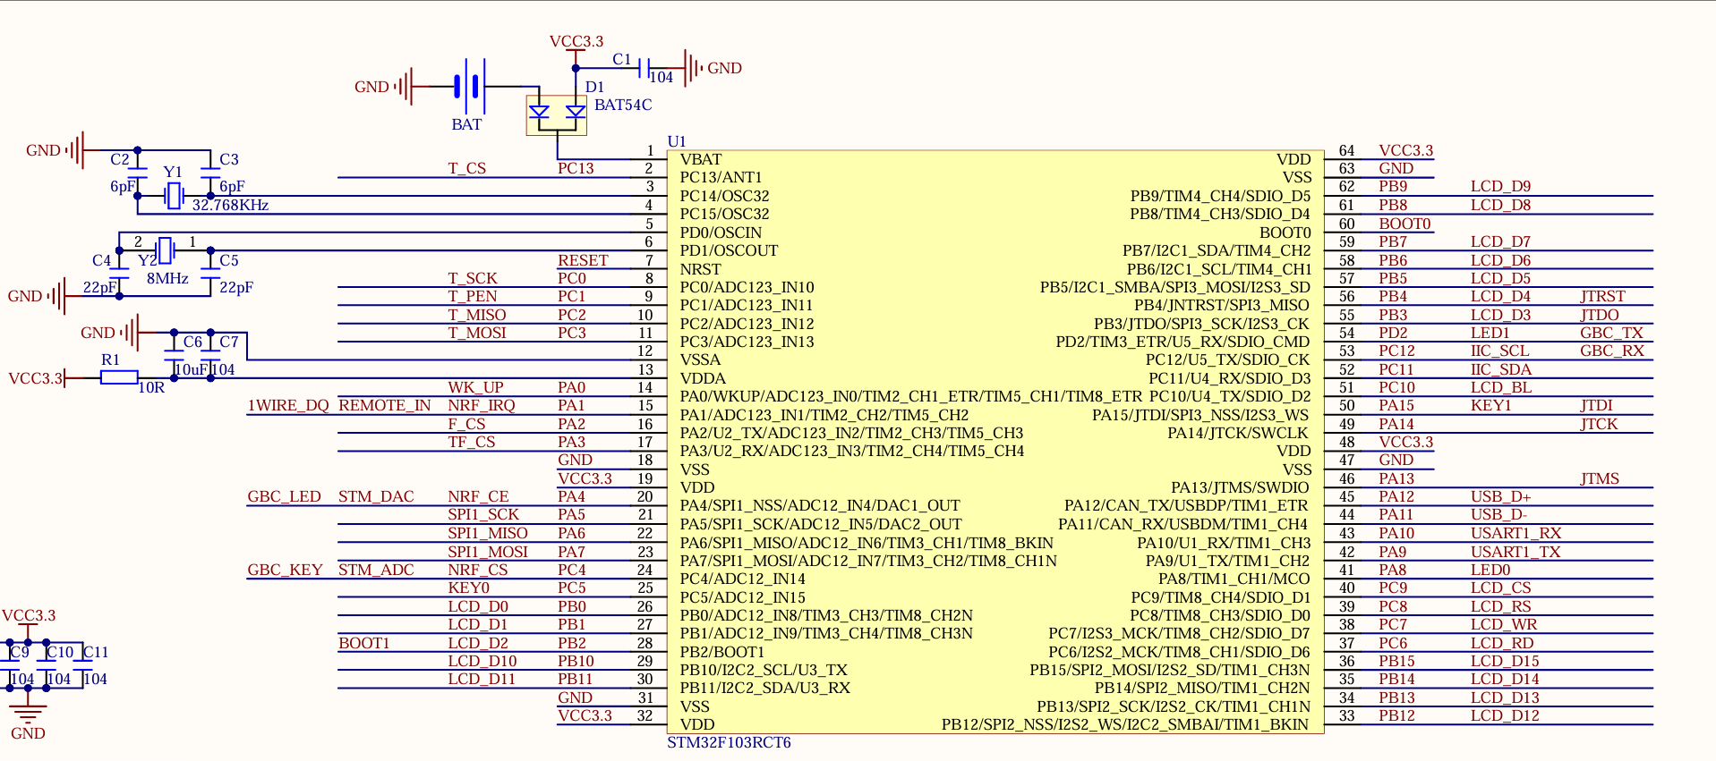Click the STM_DAC net label
1716x761 pixels.
click(x=376, y=496)
